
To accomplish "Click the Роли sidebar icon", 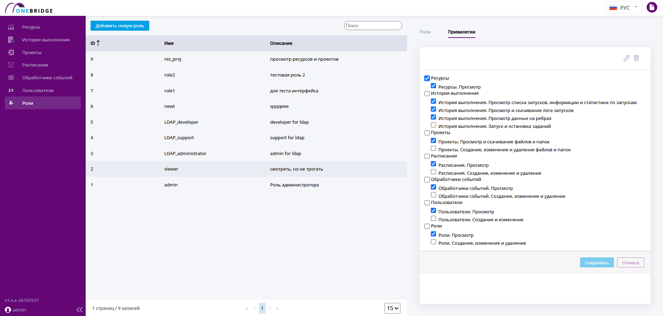I will (x=11, y=103).
